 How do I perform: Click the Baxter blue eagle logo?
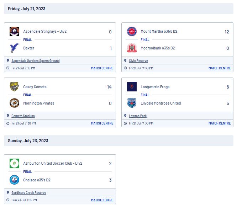tap(14, 48)
